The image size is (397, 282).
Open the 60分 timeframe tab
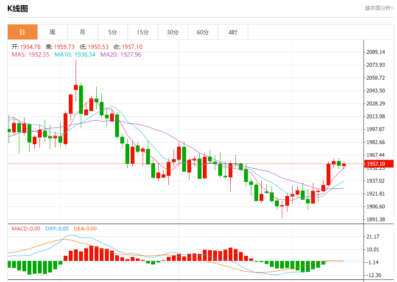point(203,32)
